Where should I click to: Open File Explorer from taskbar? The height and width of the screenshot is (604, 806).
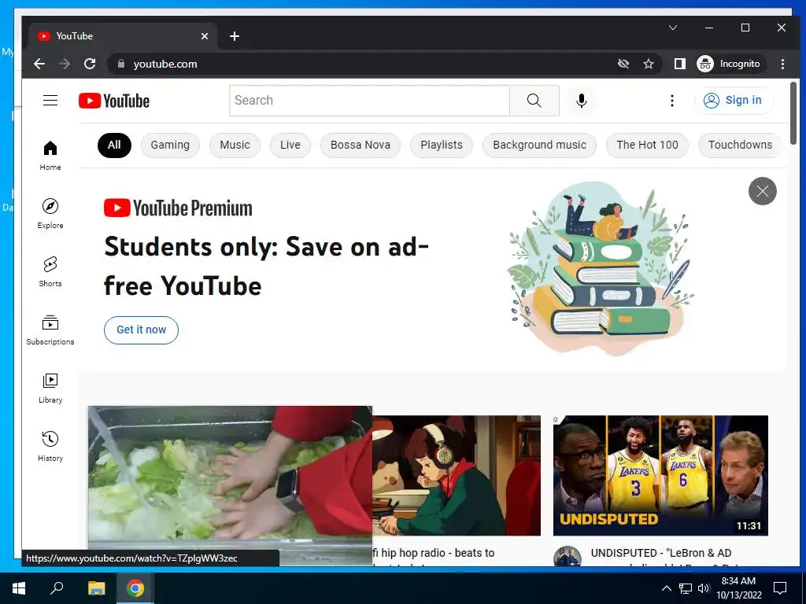(96, 588)
